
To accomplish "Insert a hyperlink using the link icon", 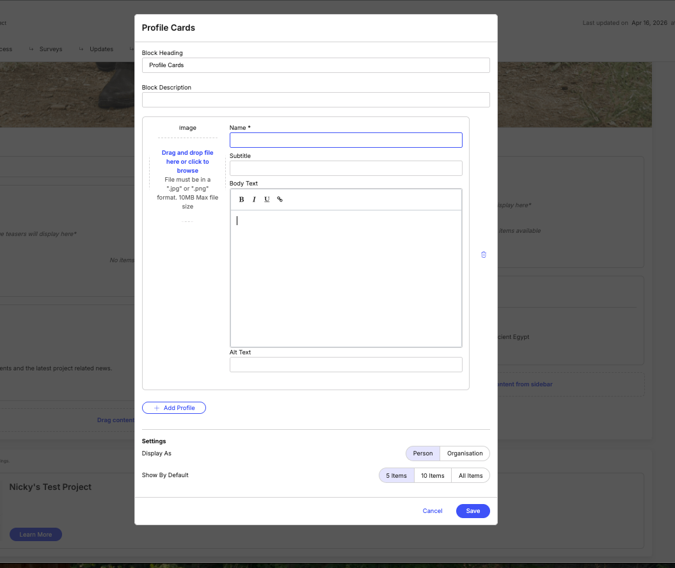I will pyautogui.click(x=280, y=199).
